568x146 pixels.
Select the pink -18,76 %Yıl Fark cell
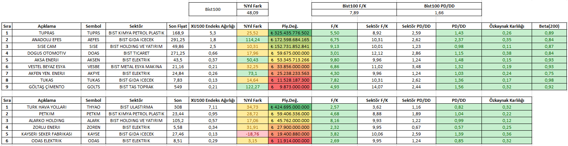252,134
